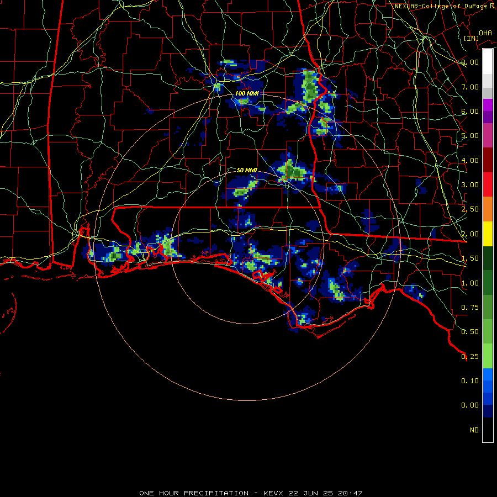Click the 5.00 legend value
This screenshot has width=497, height=497.
[x=470, y=136]
